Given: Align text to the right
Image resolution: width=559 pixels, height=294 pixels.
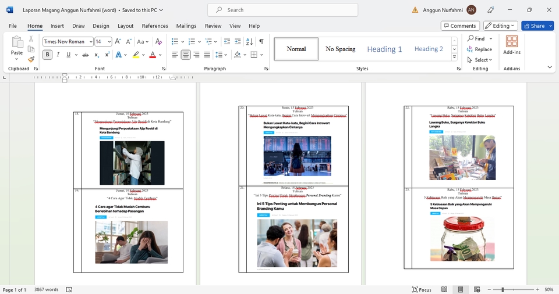Looking at the screenshot, I should [196, 55].
